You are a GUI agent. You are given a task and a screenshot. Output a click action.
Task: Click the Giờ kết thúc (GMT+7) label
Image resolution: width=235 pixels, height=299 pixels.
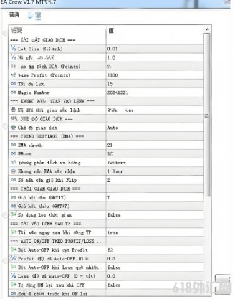tap(44, 206)
